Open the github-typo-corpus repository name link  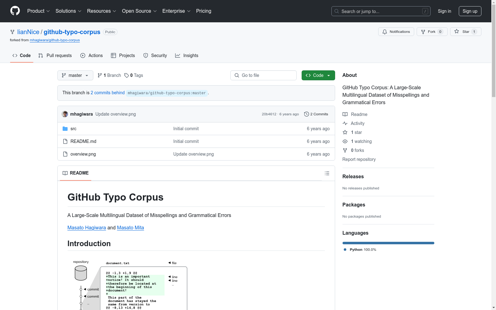click(72, 32)
